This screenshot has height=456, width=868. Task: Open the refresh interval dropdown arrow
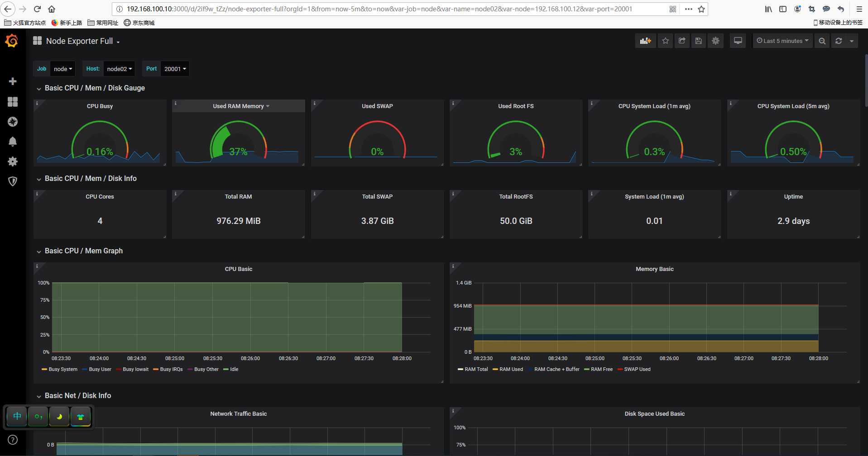pyautogui.click(x=852, y=41)
